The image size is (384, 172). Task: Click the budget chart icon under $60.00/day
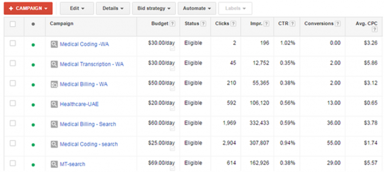pyautogui.click(x=172, y=129)
